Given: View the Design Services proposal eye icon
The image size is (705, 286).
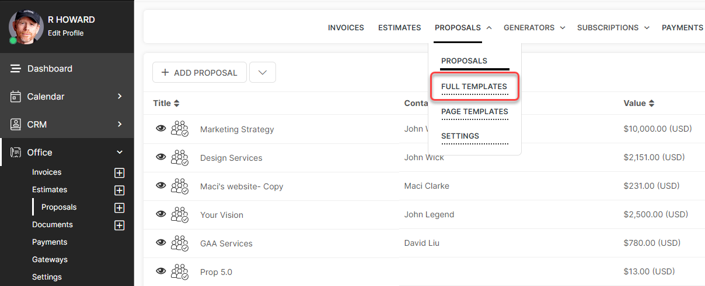Looking at the screenshot, I should [x=161, y=157].
